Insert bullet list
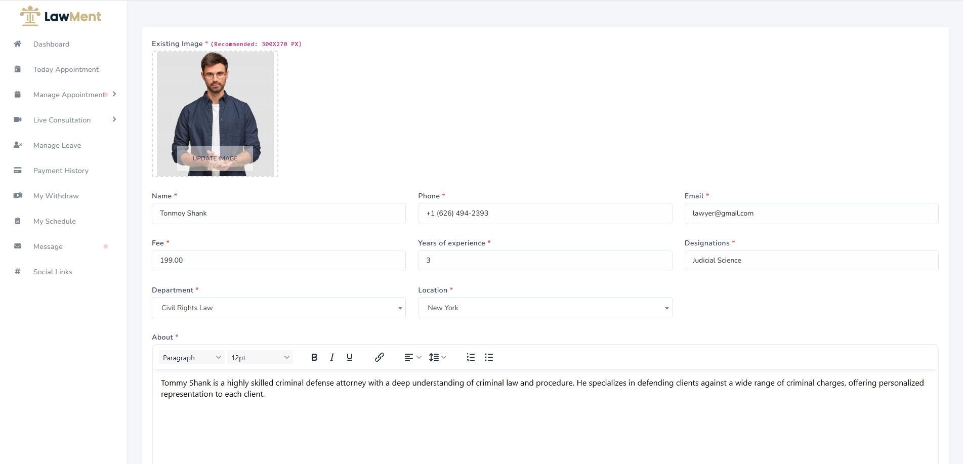Viewport: 963px width, 464px height. point(489,357)
